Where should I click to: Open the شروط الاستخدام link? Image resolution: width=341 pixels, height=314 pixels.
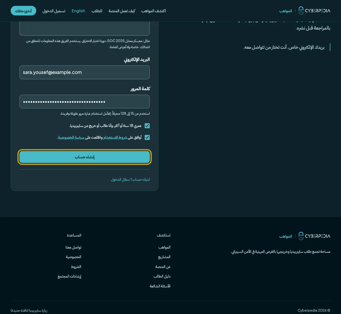(x=115, y=137)
